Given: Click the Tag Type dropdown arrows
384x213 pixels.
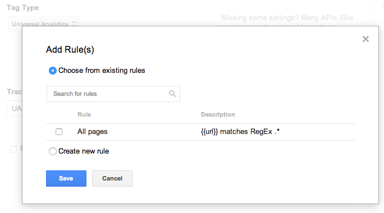Looking at the screenshot, I should (x=74, y=24).
